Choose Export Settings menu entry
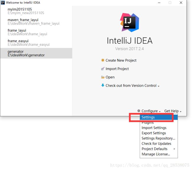Screen dimensions: 192x170 159,133
